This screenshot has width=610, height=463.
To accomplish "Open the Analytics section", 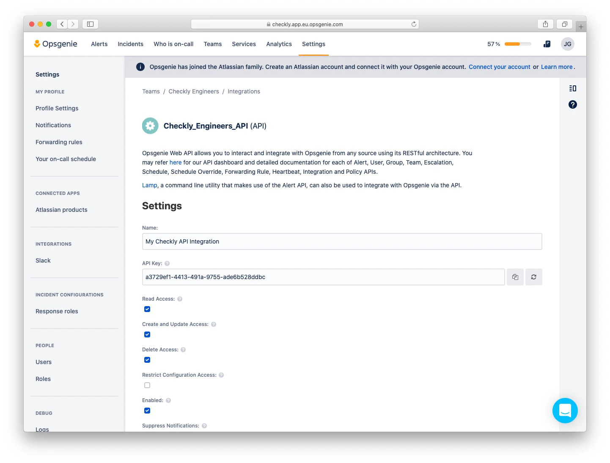I will 279,44.
